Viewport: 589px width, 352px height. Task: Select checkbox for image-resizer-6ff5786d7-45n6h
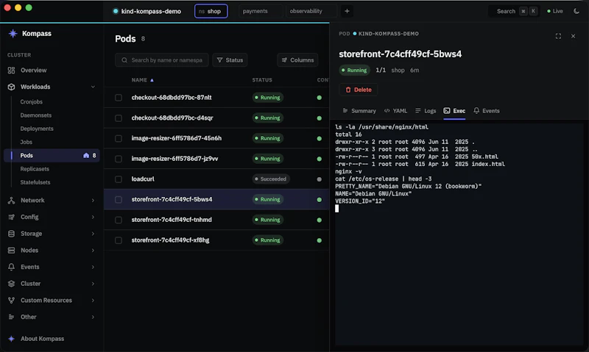[x=119, y=138]
